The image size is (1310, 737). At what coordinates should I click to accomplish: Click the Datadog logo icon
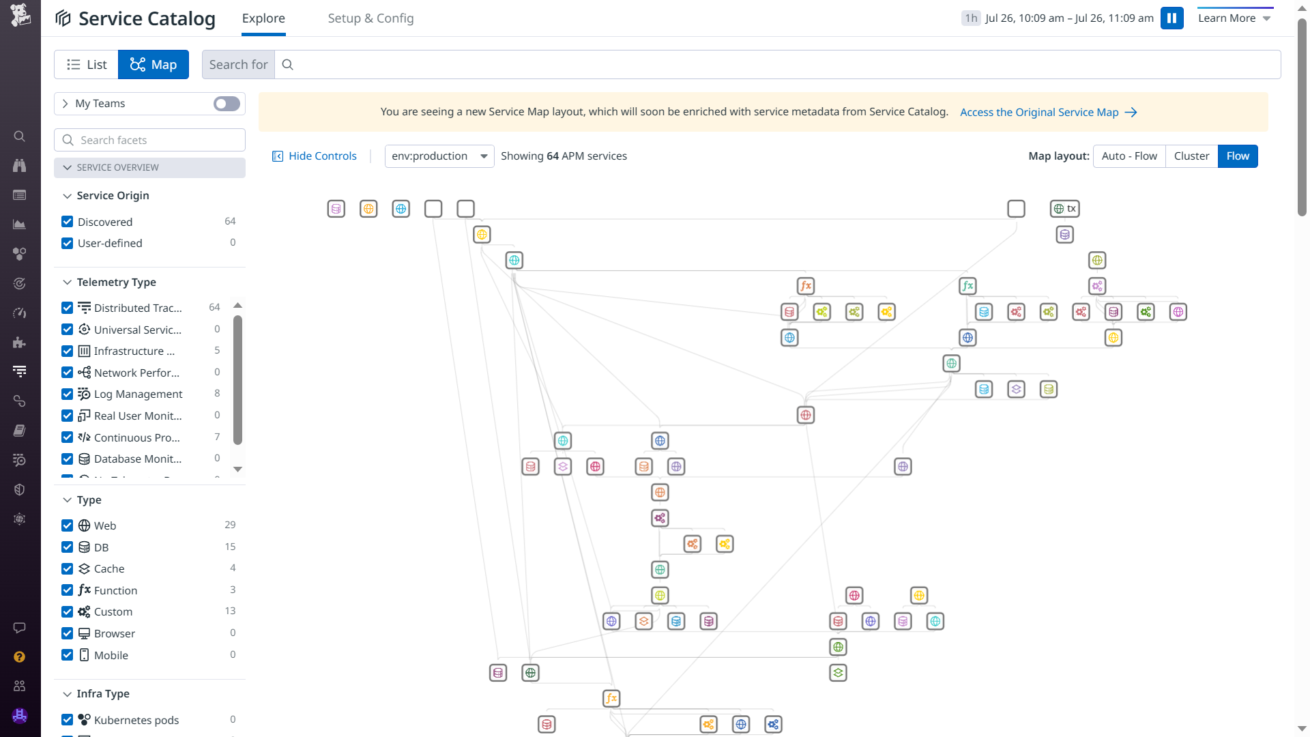(x=20, y=15)
